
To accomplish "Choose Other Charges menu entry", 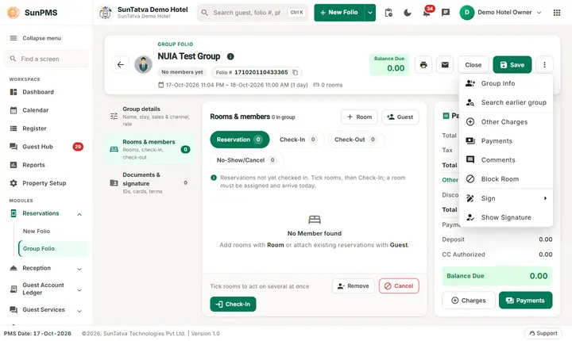I will pyautogui.click(x=505, y=122).
